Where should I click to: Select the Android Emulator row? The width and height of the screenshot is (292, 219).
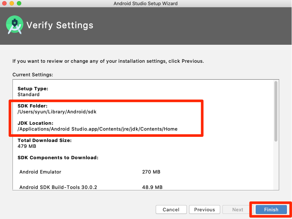90,172
